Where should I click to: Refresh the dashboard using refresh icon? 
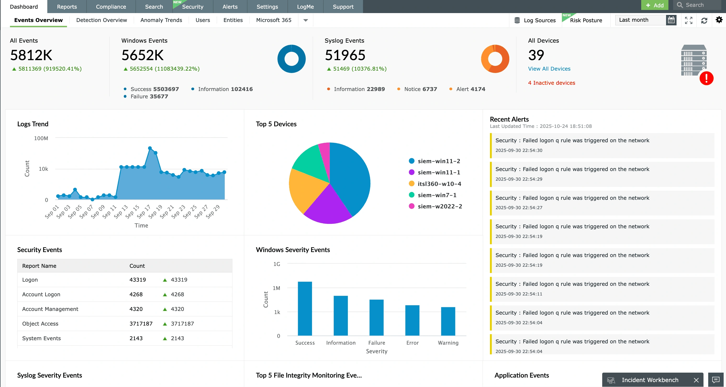(x=704, y=20)
